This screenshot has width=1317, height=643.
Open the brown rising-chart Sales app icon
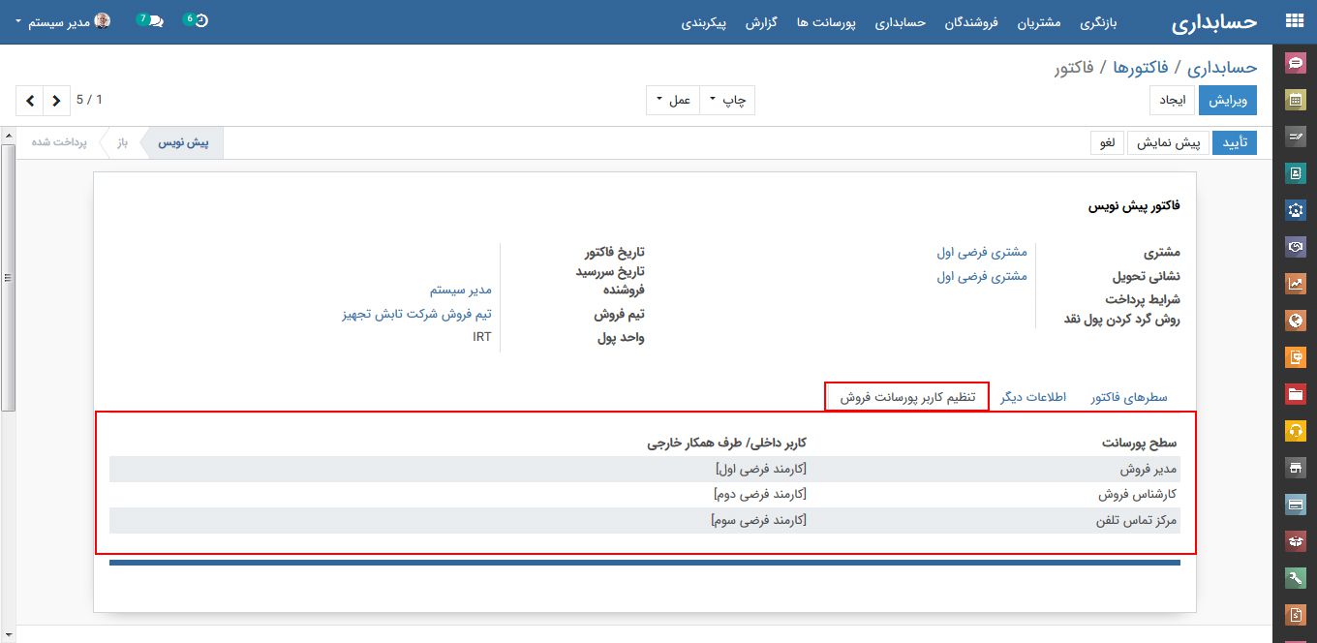pyautogui.click(x=1296, y=284)
